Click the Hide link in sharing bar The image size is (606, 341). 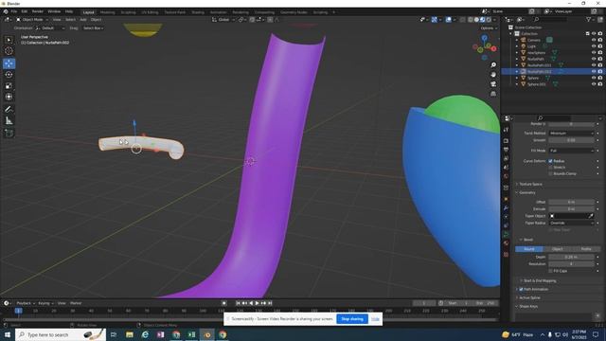(x=375, y=319)
